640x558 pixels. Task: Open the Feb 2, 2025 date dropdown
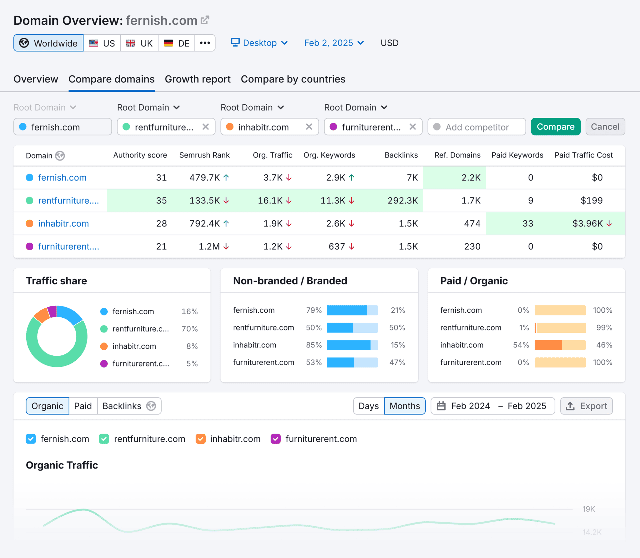click(x=334, y=43)
